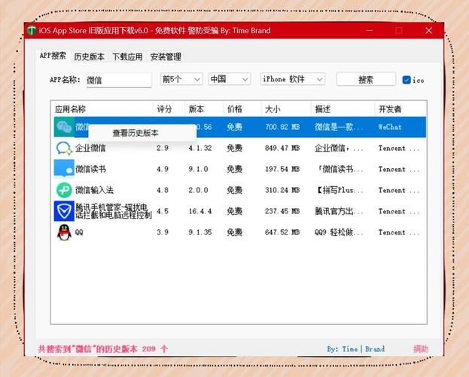Click rating 4.8 of 微信输入法

point(163,190)
